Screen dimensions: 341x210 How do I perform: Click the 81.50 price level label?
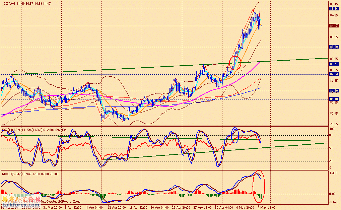(x=333, y=91)
